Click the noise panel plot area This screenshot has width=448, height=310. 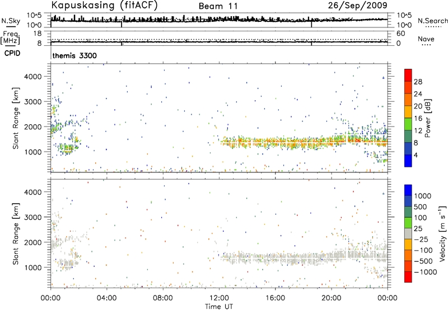point(219,20)
